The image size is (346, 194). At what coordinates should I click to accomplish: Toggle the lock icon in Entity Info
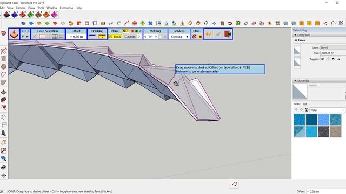[x=328, y=59]
